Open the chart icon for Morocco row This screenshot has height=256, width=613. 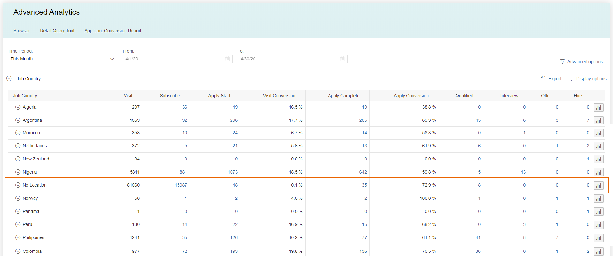coord(598,133)
